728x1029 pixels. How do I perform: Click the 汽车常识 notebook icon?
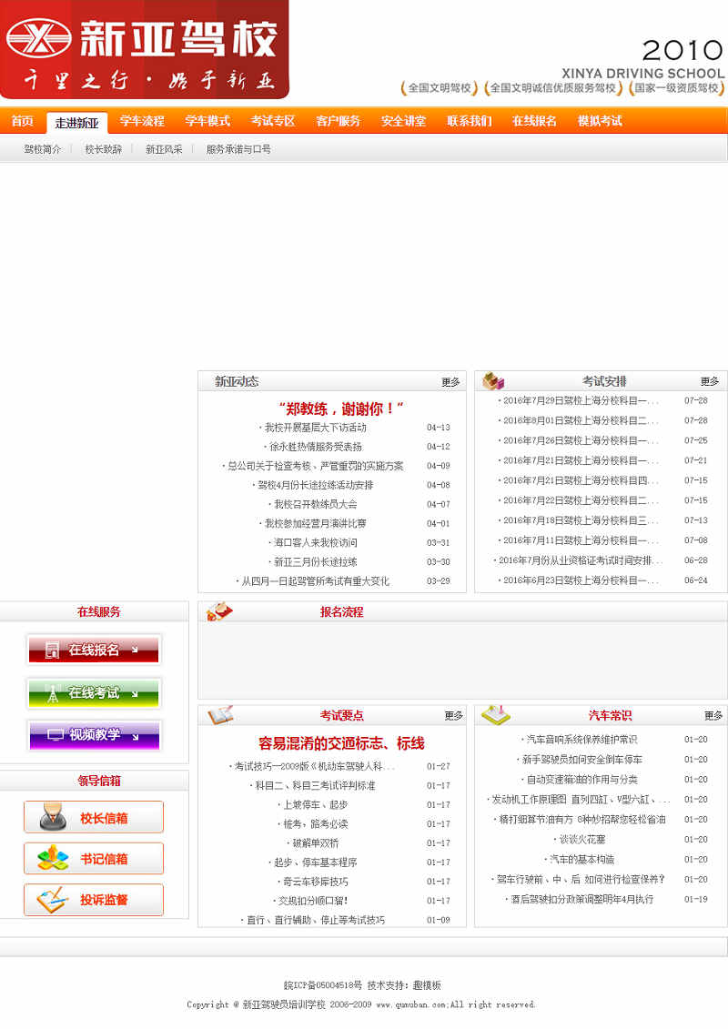tap(496, 714)
